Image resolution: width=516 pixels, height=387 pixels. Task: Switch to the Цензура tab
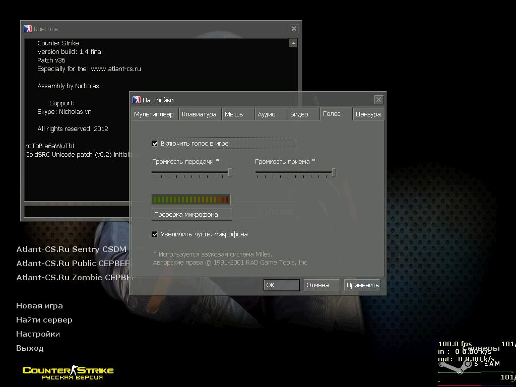pyautogui.click(x=368, y=114)
